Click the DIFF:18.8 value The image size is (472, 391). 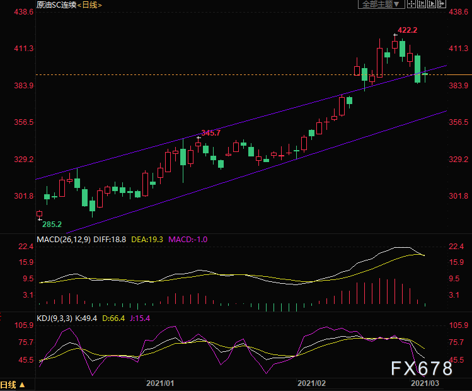110,240
